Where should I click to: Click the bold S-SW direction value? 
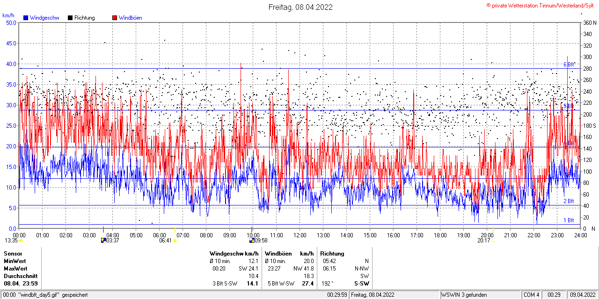coord(362,284)
